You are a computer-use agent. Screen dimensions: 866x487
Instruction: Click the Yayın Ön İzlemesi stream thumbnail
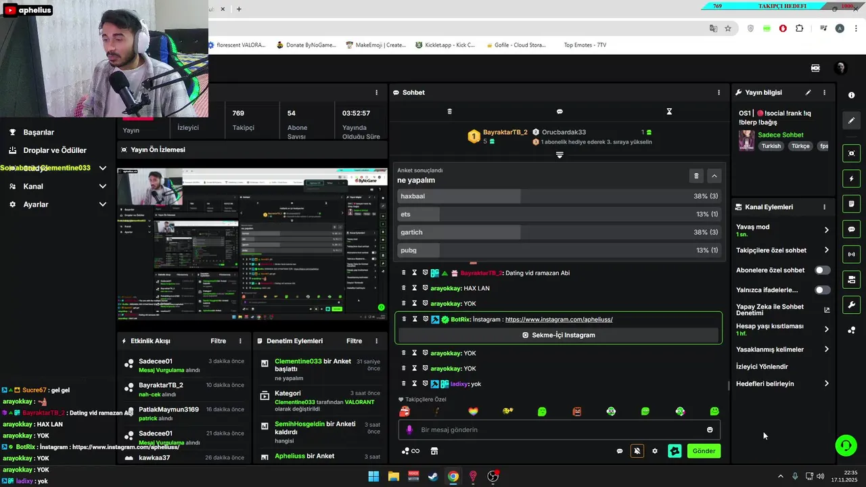[x=252, y=243]
